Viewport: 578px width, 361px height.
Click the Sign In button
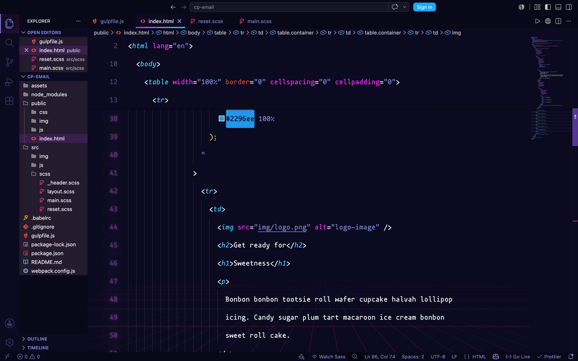pyautogui.click(x=424, y=7)
